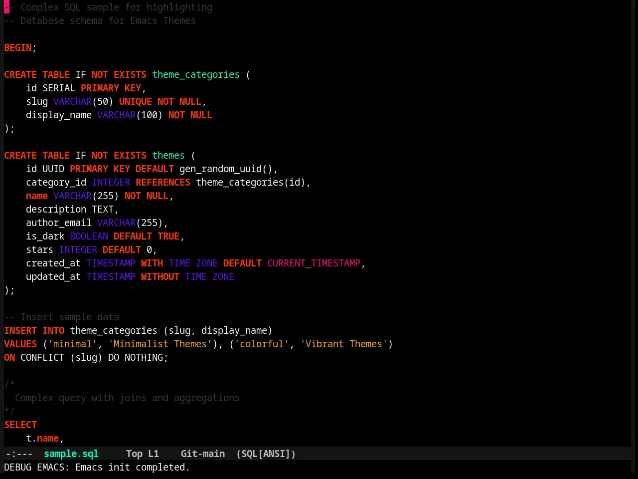Viewport: 638px width, 479px height.
Task: Click author_email column definition
Action: (x=97, y=223)
